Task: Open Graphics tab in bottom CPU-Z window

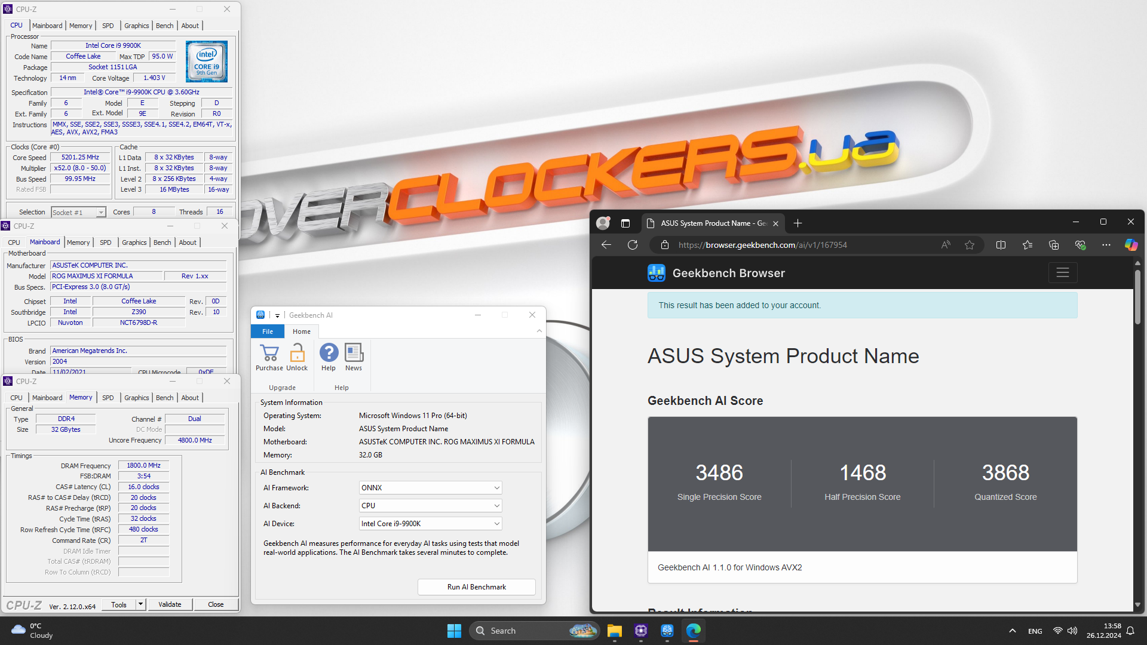Action: tap(136, 398)
